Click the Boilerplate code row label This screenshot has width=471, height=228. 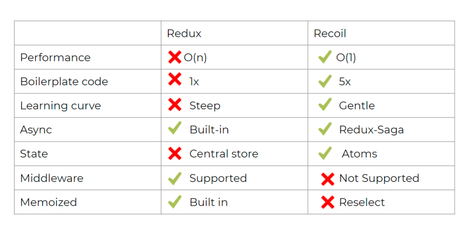click(x=64, y=82)
